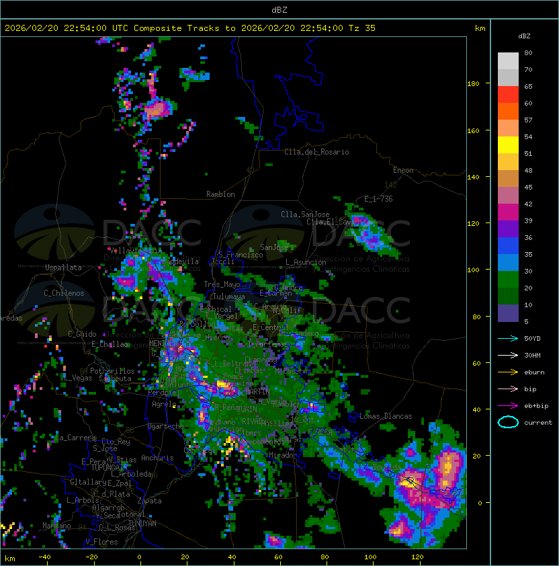Click the 'La_Carrera' map label
This screenshot has height=566, width=559.
75,438
